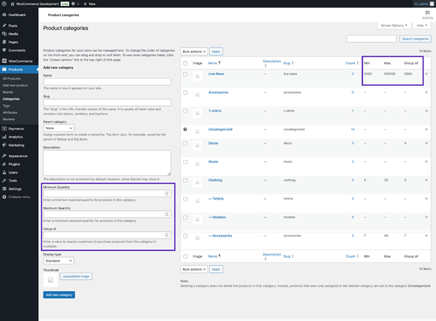
Task: Select all categories with header checkbox
Action: click(185, 63)
